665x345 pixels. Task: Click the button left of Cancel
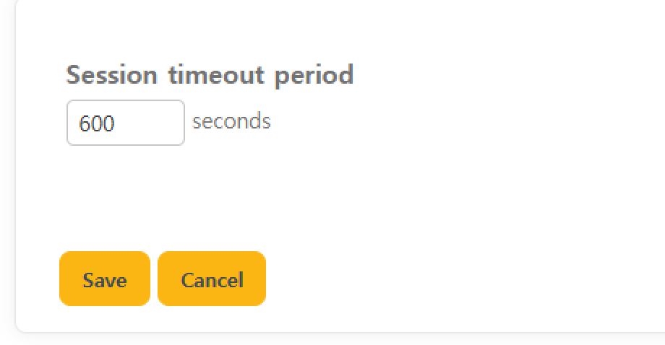pos(105,279)
